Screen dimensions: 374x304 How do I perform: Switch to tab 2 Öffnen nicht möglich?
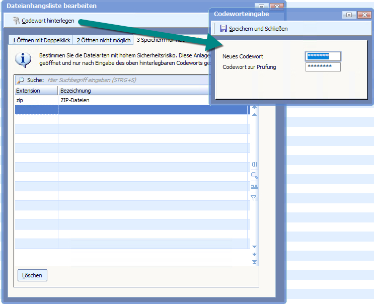103,40
